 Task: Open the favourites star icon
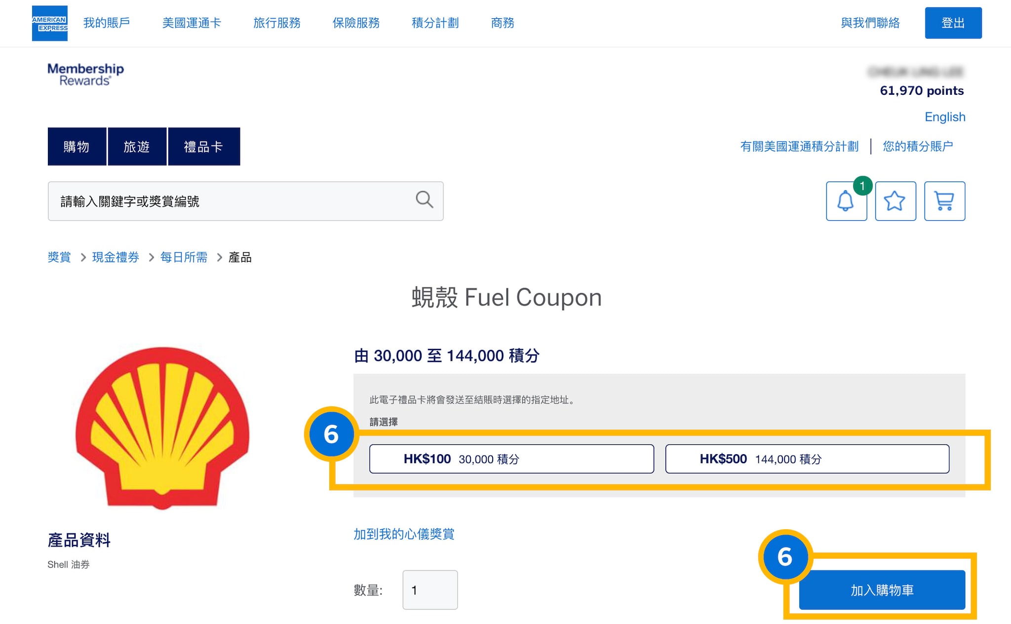click(x=895, y=201)
